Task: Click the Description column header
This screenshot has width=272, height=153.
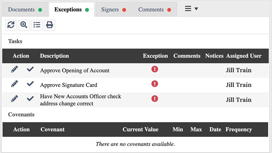Action: pyautogui.click(x=54, y=56)
